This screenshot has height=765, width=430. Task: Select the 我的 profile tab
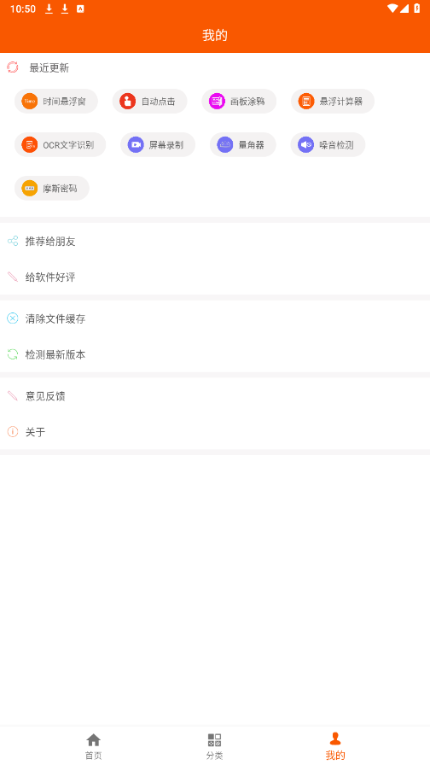335,746
